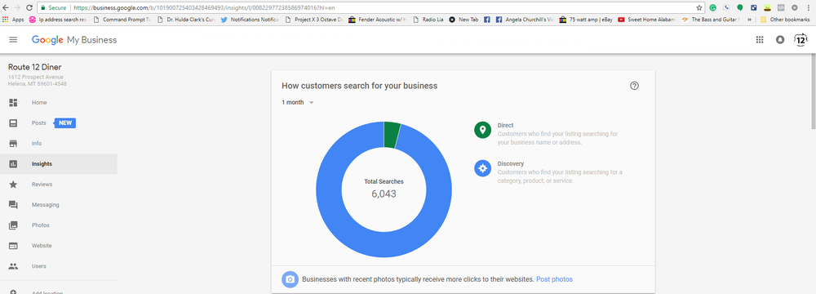Open the notifications bell
816x294 pixels.
click(x=779, y=40)
